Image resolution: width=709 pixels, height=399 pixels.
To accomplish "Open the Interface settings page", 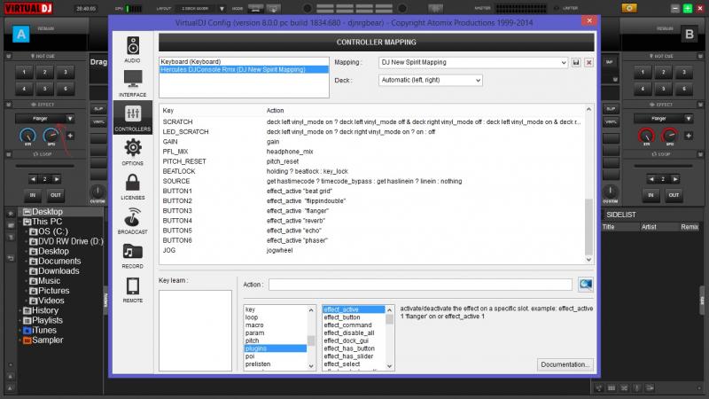I will coord(132,83).
